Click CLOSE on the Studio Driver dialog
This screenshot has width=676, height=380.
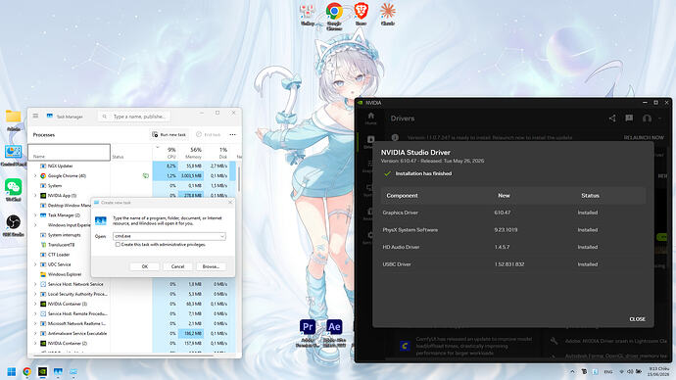tap(637, 319)
